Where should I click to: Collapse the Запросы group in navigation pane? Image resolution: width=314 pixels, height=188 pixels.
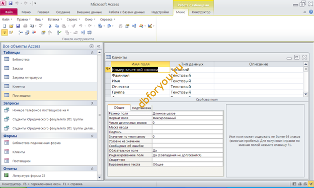(x=92, y=103)
